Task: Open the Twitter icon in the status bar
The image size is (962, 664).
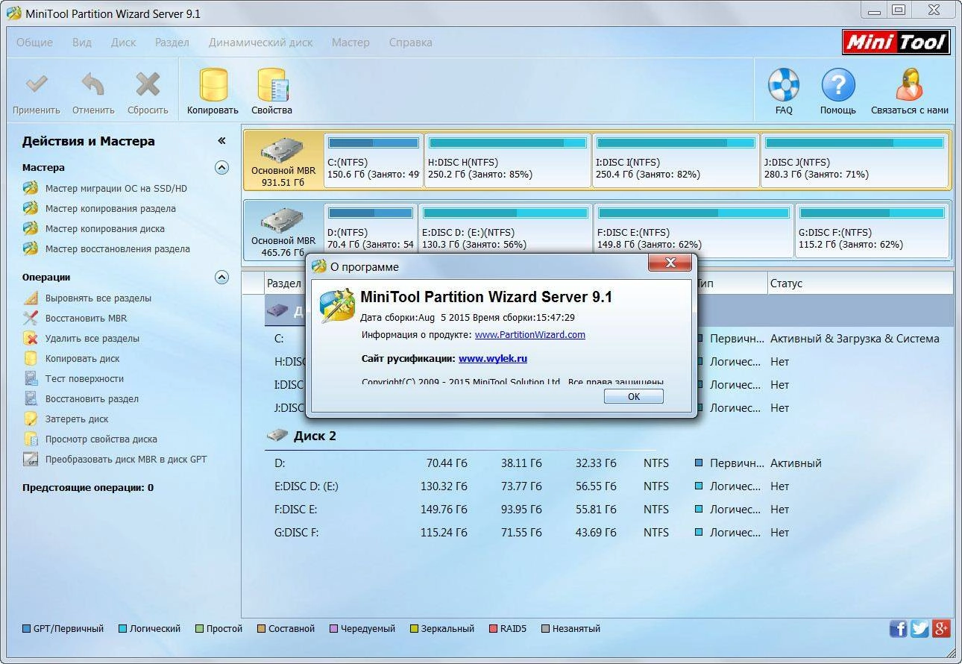Action: [920, 628]
